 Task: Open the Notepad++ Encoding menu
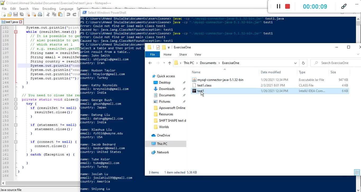(x=49, y=9)
